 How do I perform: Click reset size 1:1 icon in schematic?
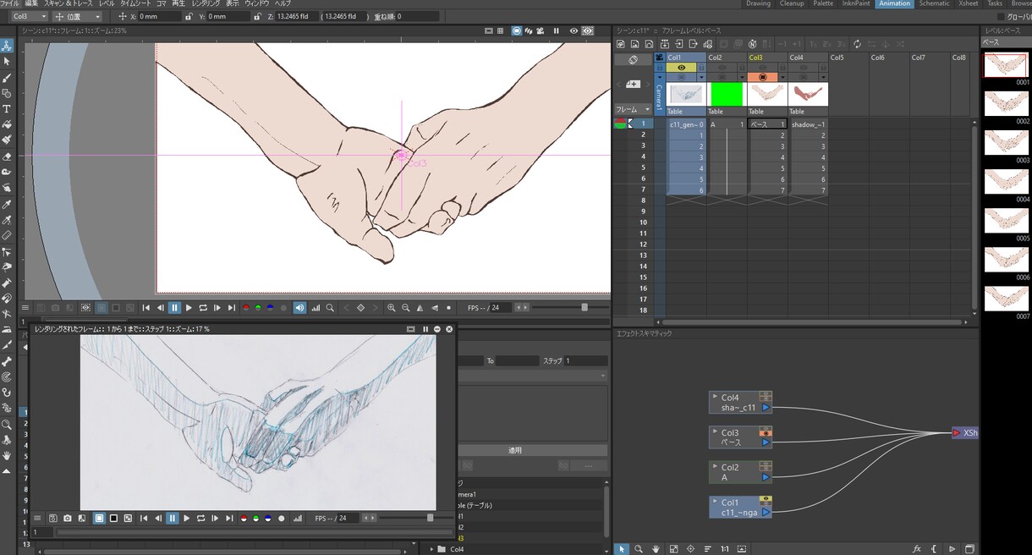tap(725, 549)
